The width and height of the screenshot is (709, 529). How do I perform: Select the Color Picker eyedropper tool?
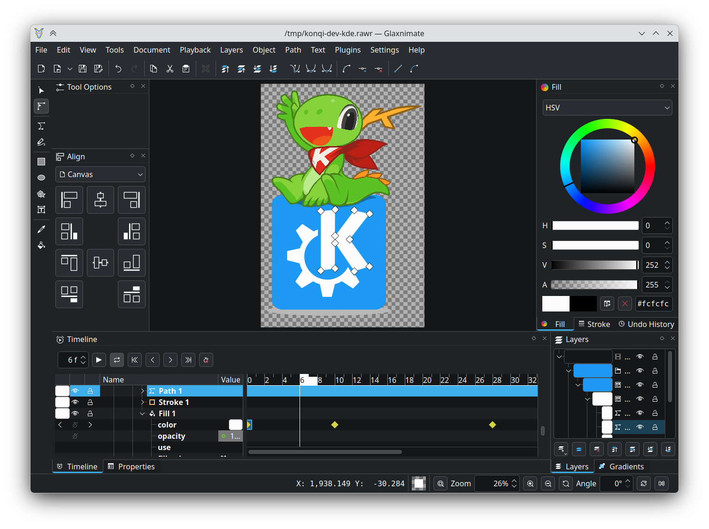coord(41,229)
